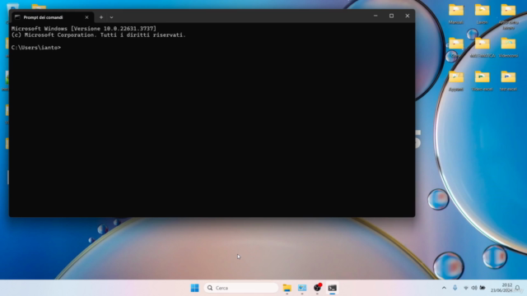
Task: Select the Appunti desktop folder
Action: 456,81
